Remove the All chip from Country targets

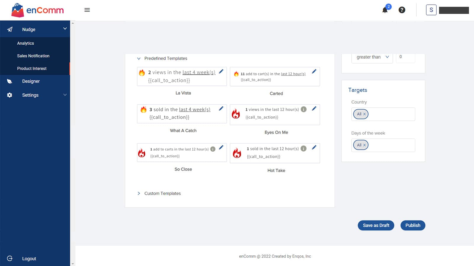[x=364, y=114]
